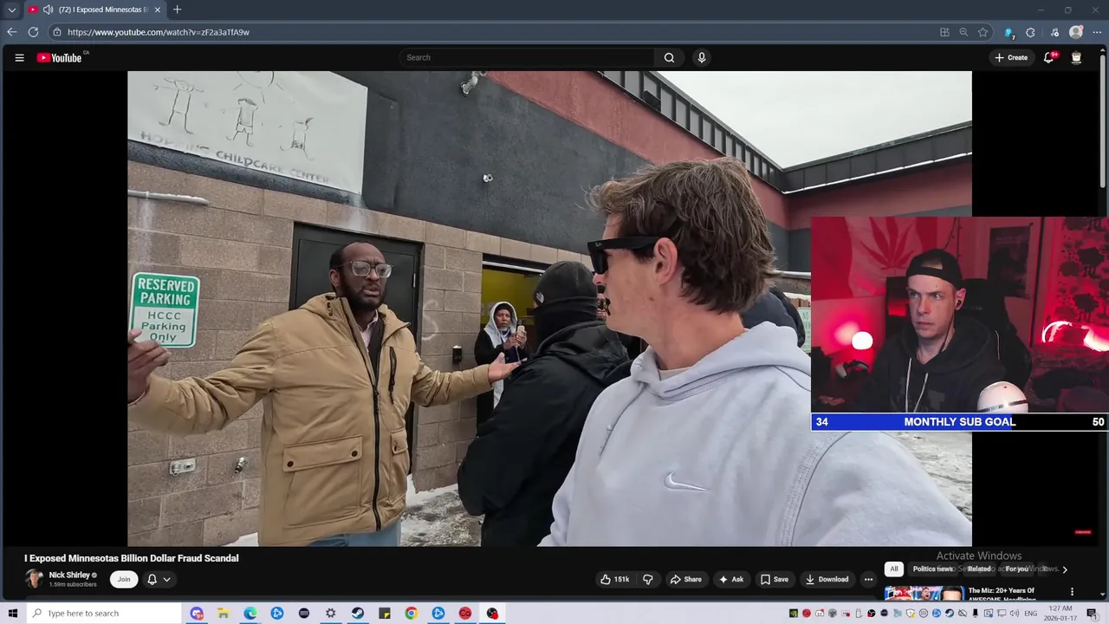Open Google Chrome from the taskbar
The image size is (1109, 624).
point(411,614)
